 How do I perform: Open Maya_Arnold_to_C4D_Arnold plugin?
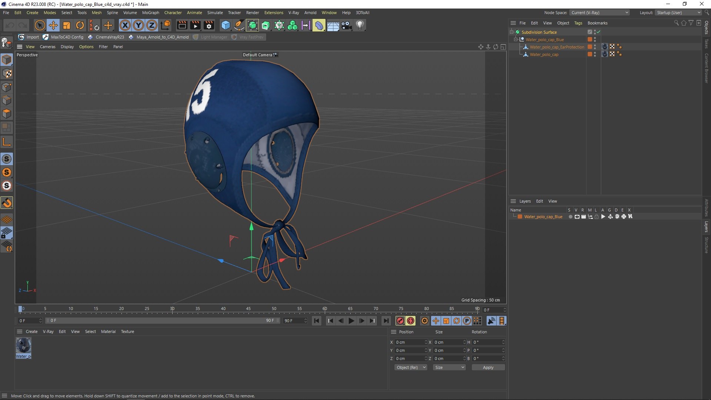click(158, 37)
